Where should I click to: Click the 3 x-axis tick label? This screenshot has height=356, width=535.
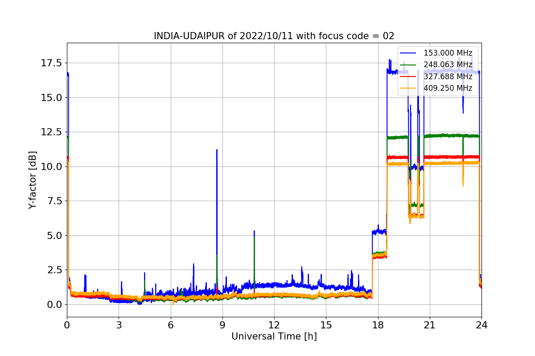coord(119,325)
